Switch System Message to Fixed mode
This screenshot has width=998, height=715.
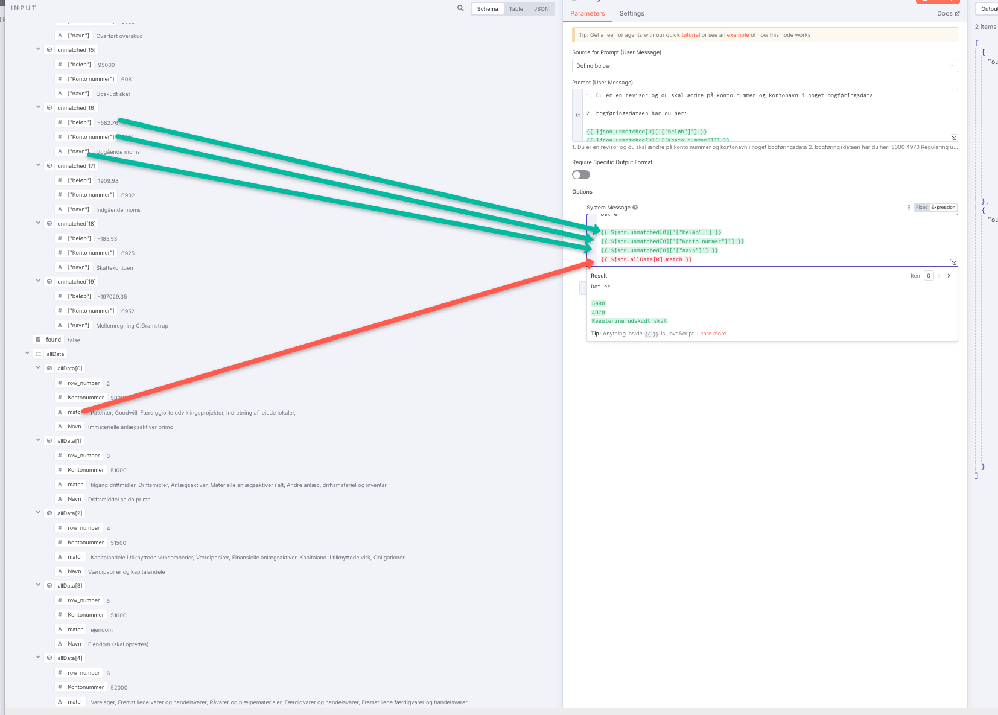point(921,207)
